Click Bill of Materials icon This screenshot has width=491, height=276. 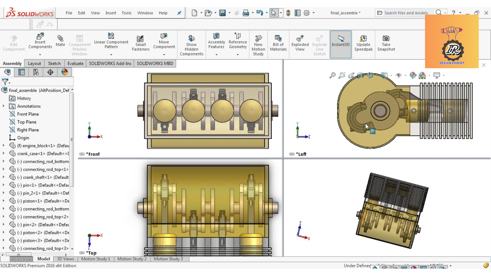click(x=278, y=39)
